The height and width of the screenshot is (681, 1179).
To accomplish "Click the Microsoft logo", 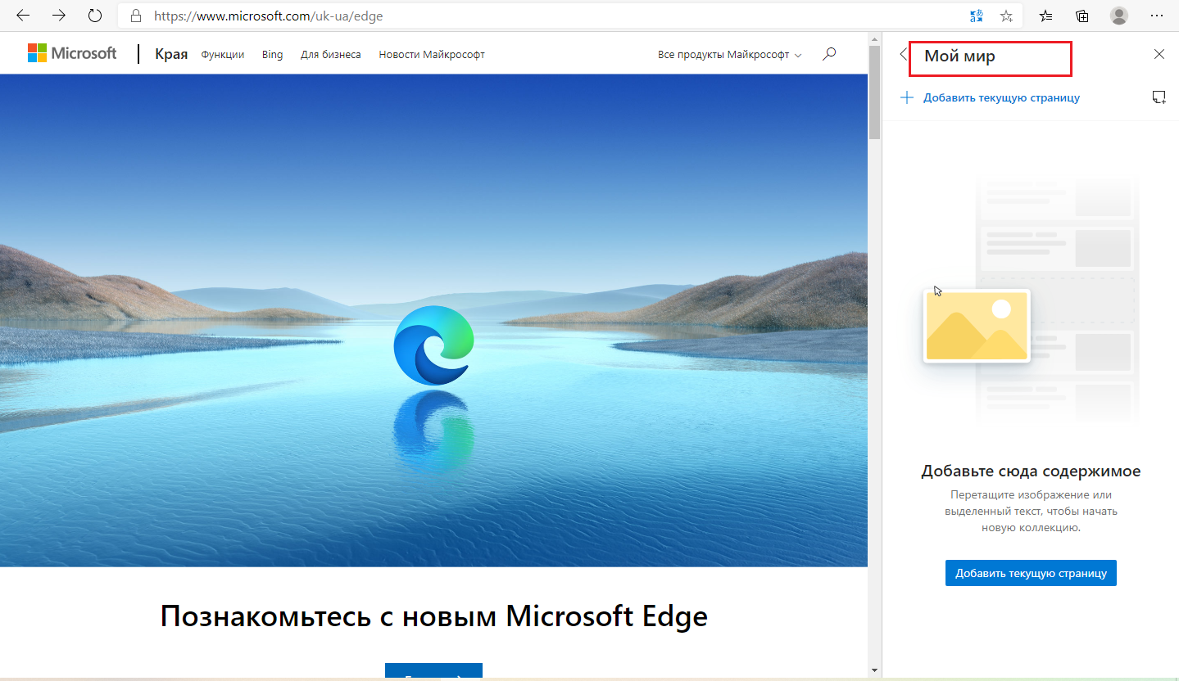I will (x=72, y=53).
